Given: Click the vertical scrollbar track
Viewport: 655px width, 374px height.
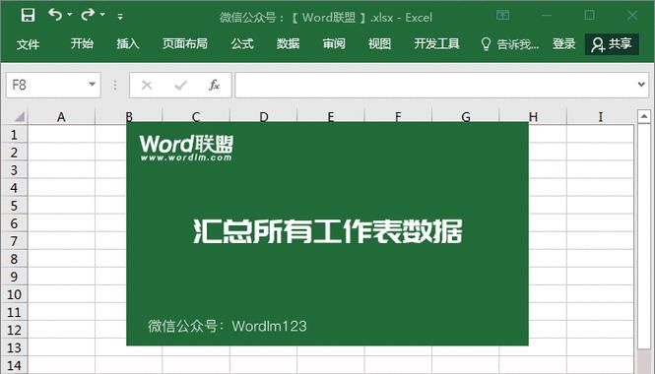Looking at the screenshot, I should click(644, 361).
